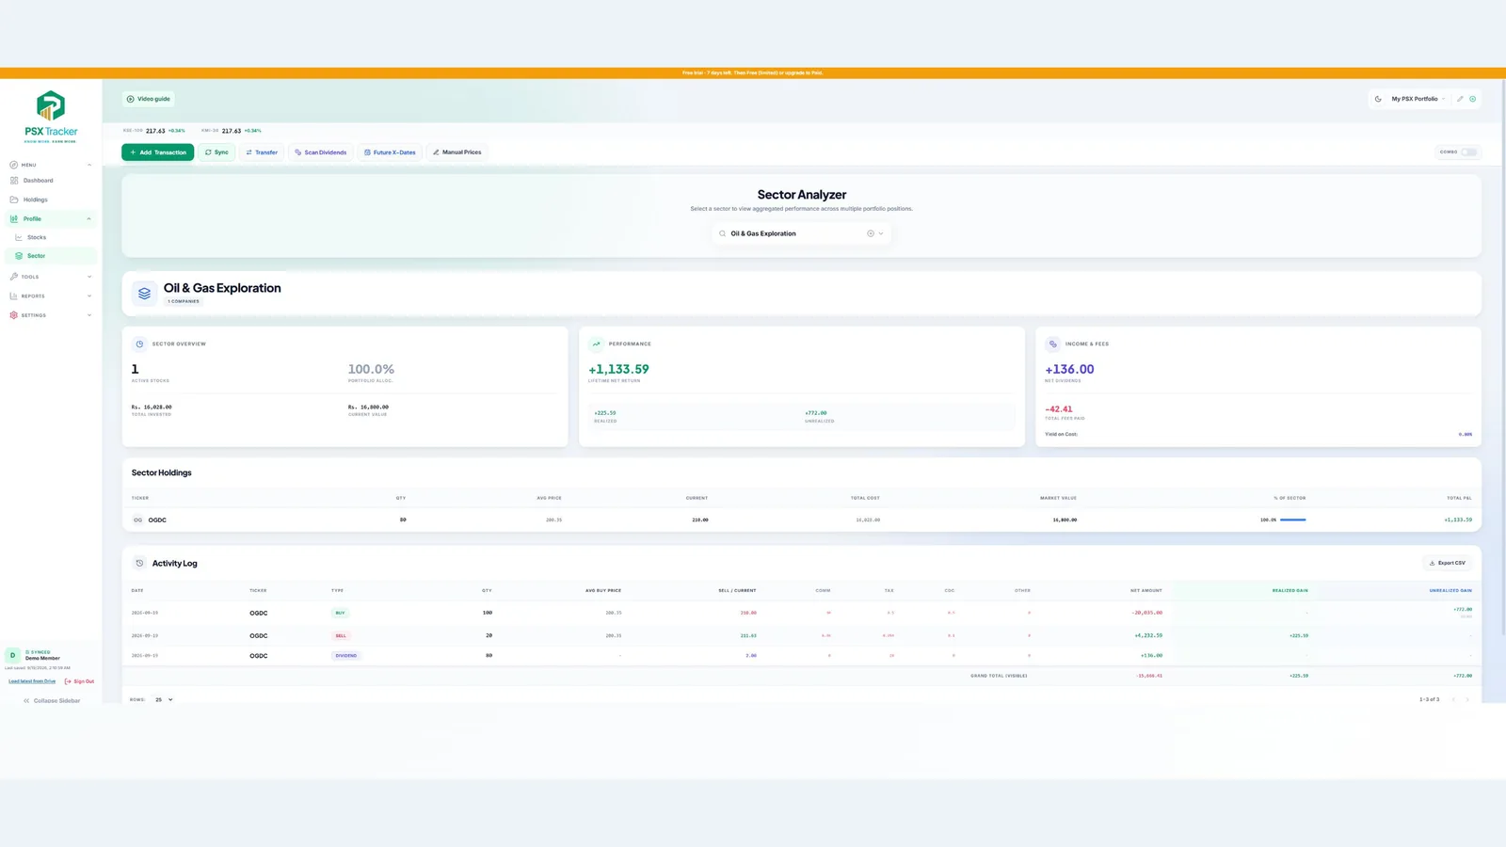Image resolution: width=1506 pixels, height=847 pixels.
Task: Collapse the Menu section chevron
Action: pos(89,165)
